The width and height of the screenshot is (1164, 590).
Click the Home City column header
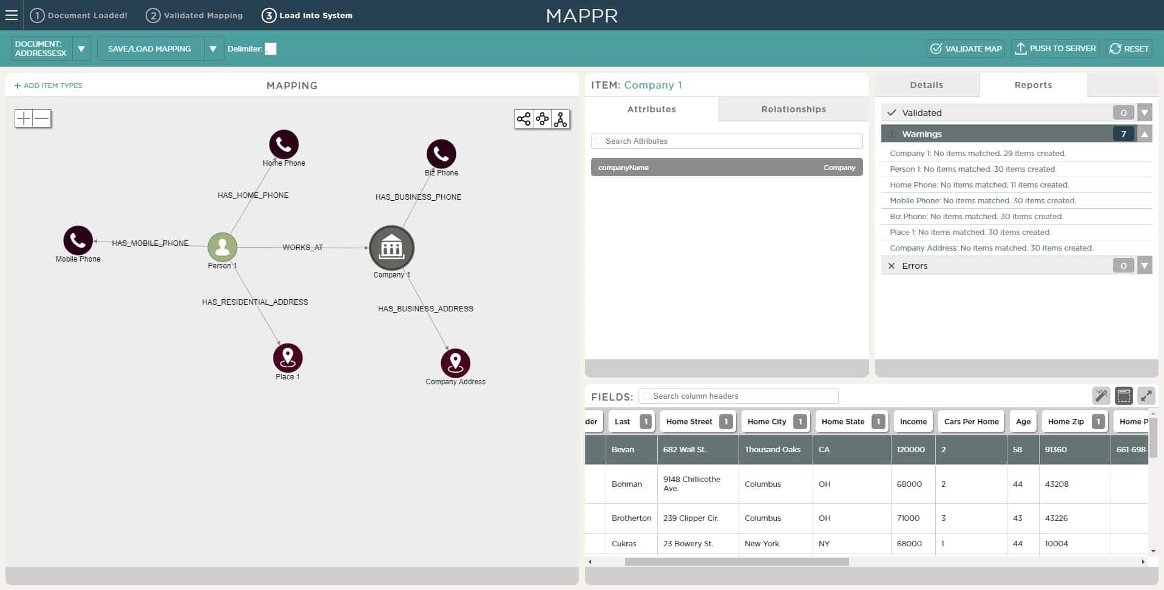(775, 421)
